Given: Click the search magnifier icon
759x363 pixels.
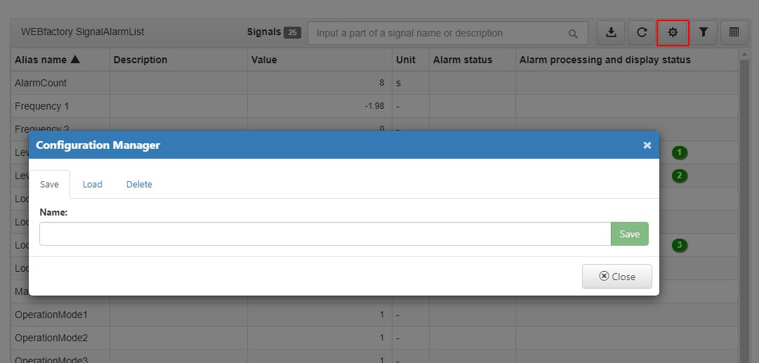Looking at the screenshot, I should tap(573, 34).
